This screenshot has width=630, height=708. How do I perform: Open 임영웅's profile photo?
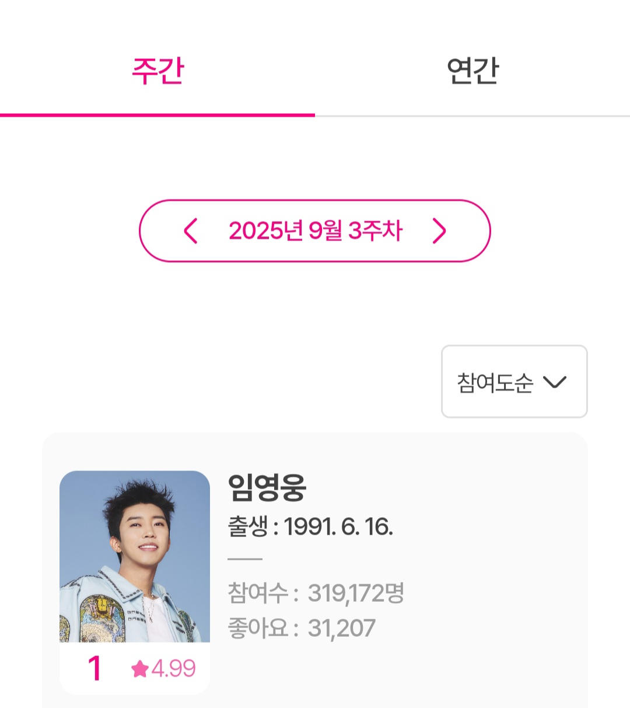(x=135, y=556)
